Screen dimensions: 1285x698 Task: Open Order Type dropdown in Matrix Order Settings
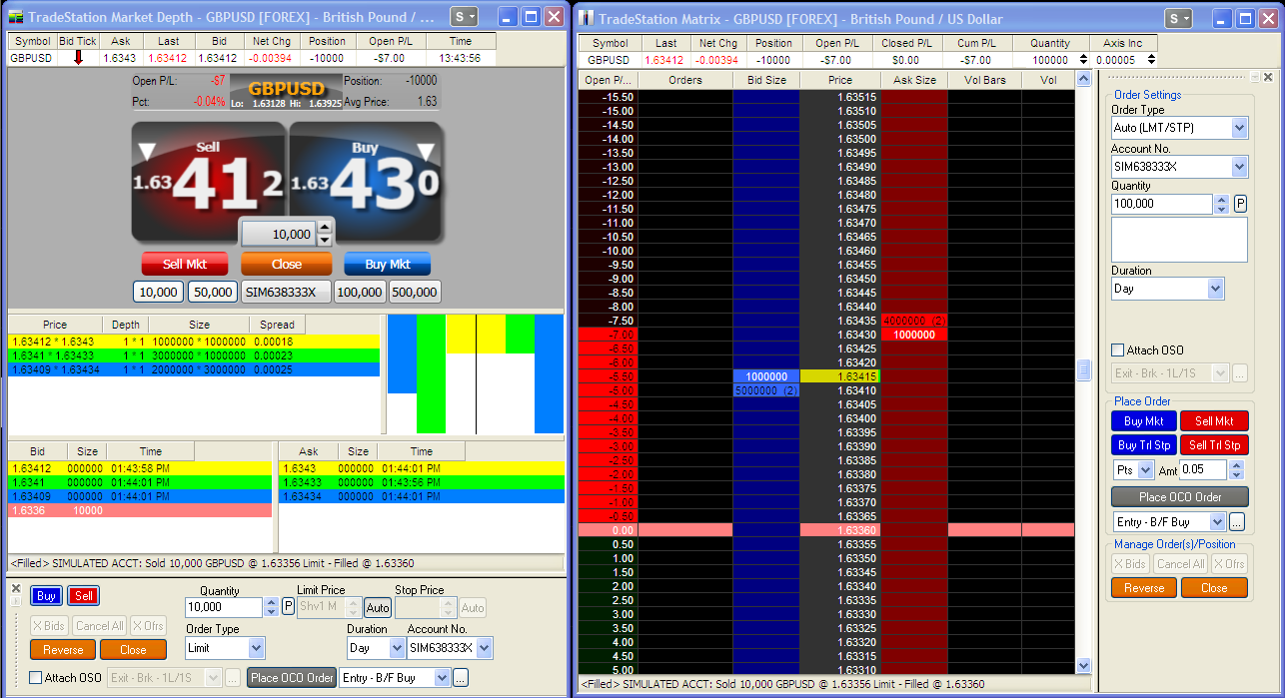coord(1240,128)
